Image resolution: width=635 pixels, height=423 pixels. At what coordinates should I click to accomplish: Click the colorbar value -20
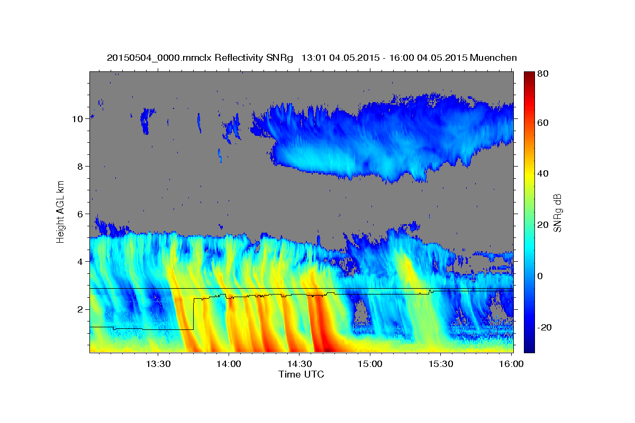point(545,327)
